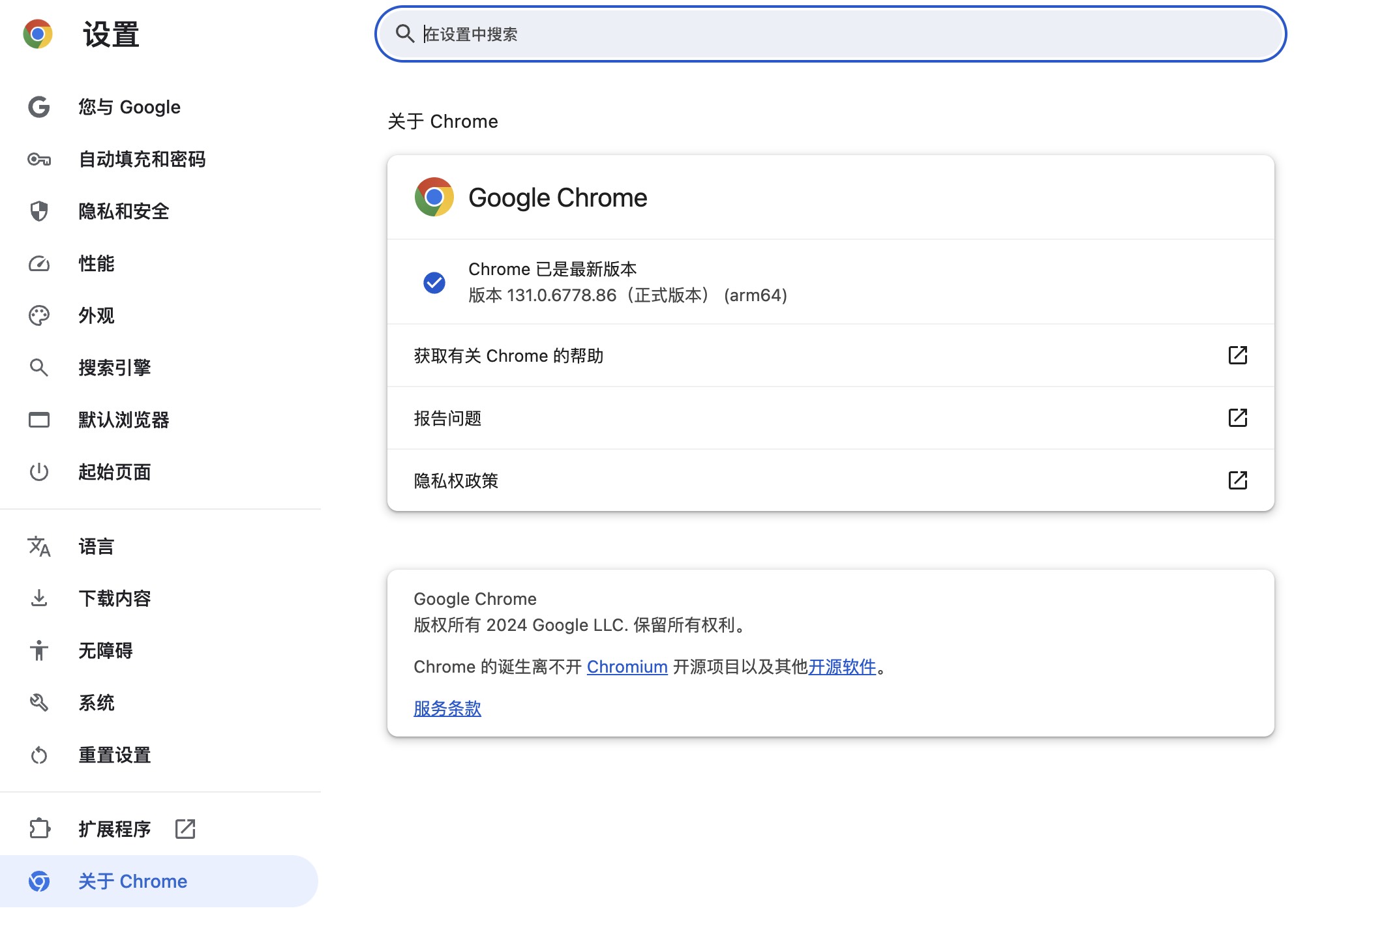Open 隐私和安全 settings
This screenshot has height=949, width=1384.
point(159,211)
